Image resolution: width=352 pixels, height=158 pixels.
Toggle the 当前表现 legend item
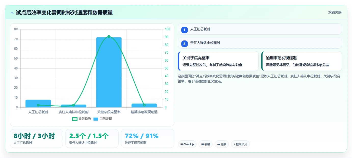102,119
